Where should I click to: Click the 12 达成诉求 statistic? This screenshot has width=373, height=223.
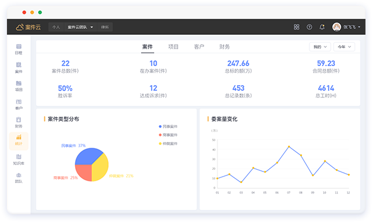(153, 92)
